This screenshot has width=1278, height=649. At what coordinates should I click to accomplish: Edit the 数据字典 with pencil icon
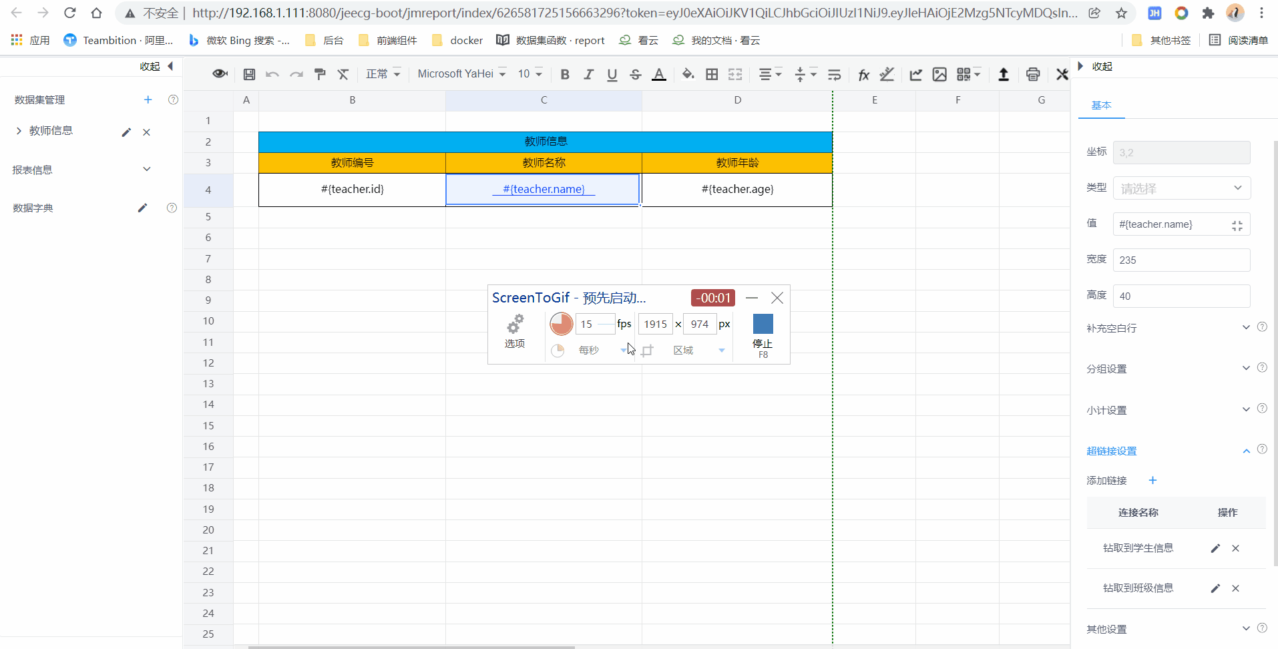(x=142, y=208)
